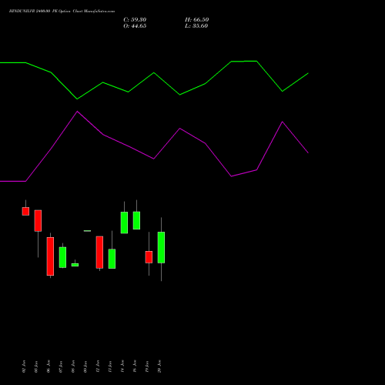Click the 02 Jan date axis label

click(x=24, y=367)
